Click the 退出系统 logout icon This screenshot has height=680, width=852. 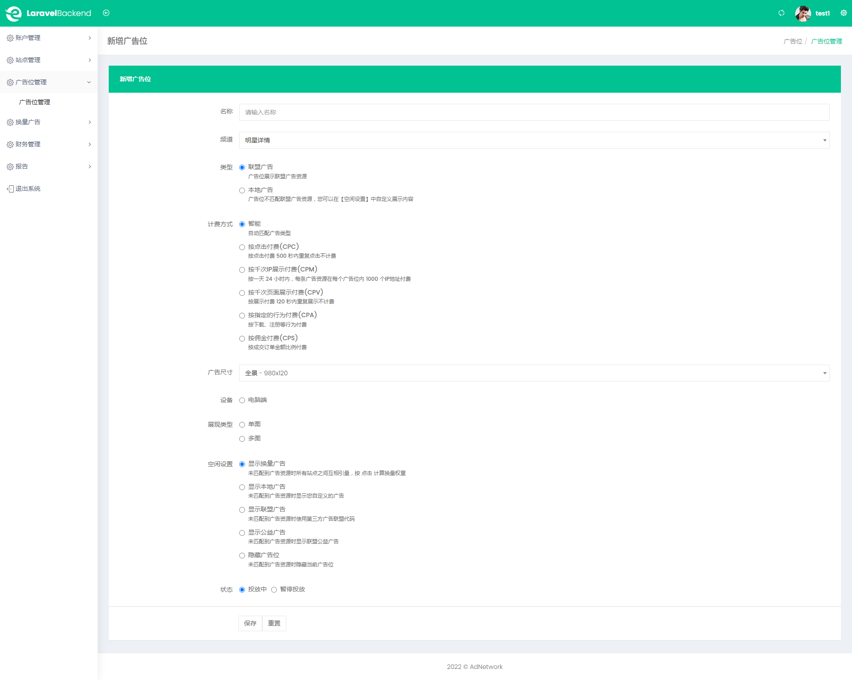pos(10,189)
